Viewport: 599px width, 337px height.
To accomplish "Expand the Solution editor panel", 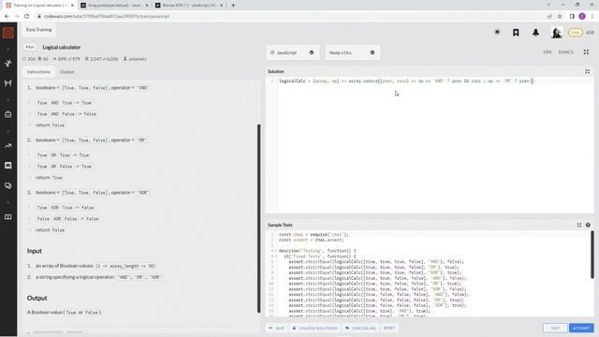I will [587, 71].
